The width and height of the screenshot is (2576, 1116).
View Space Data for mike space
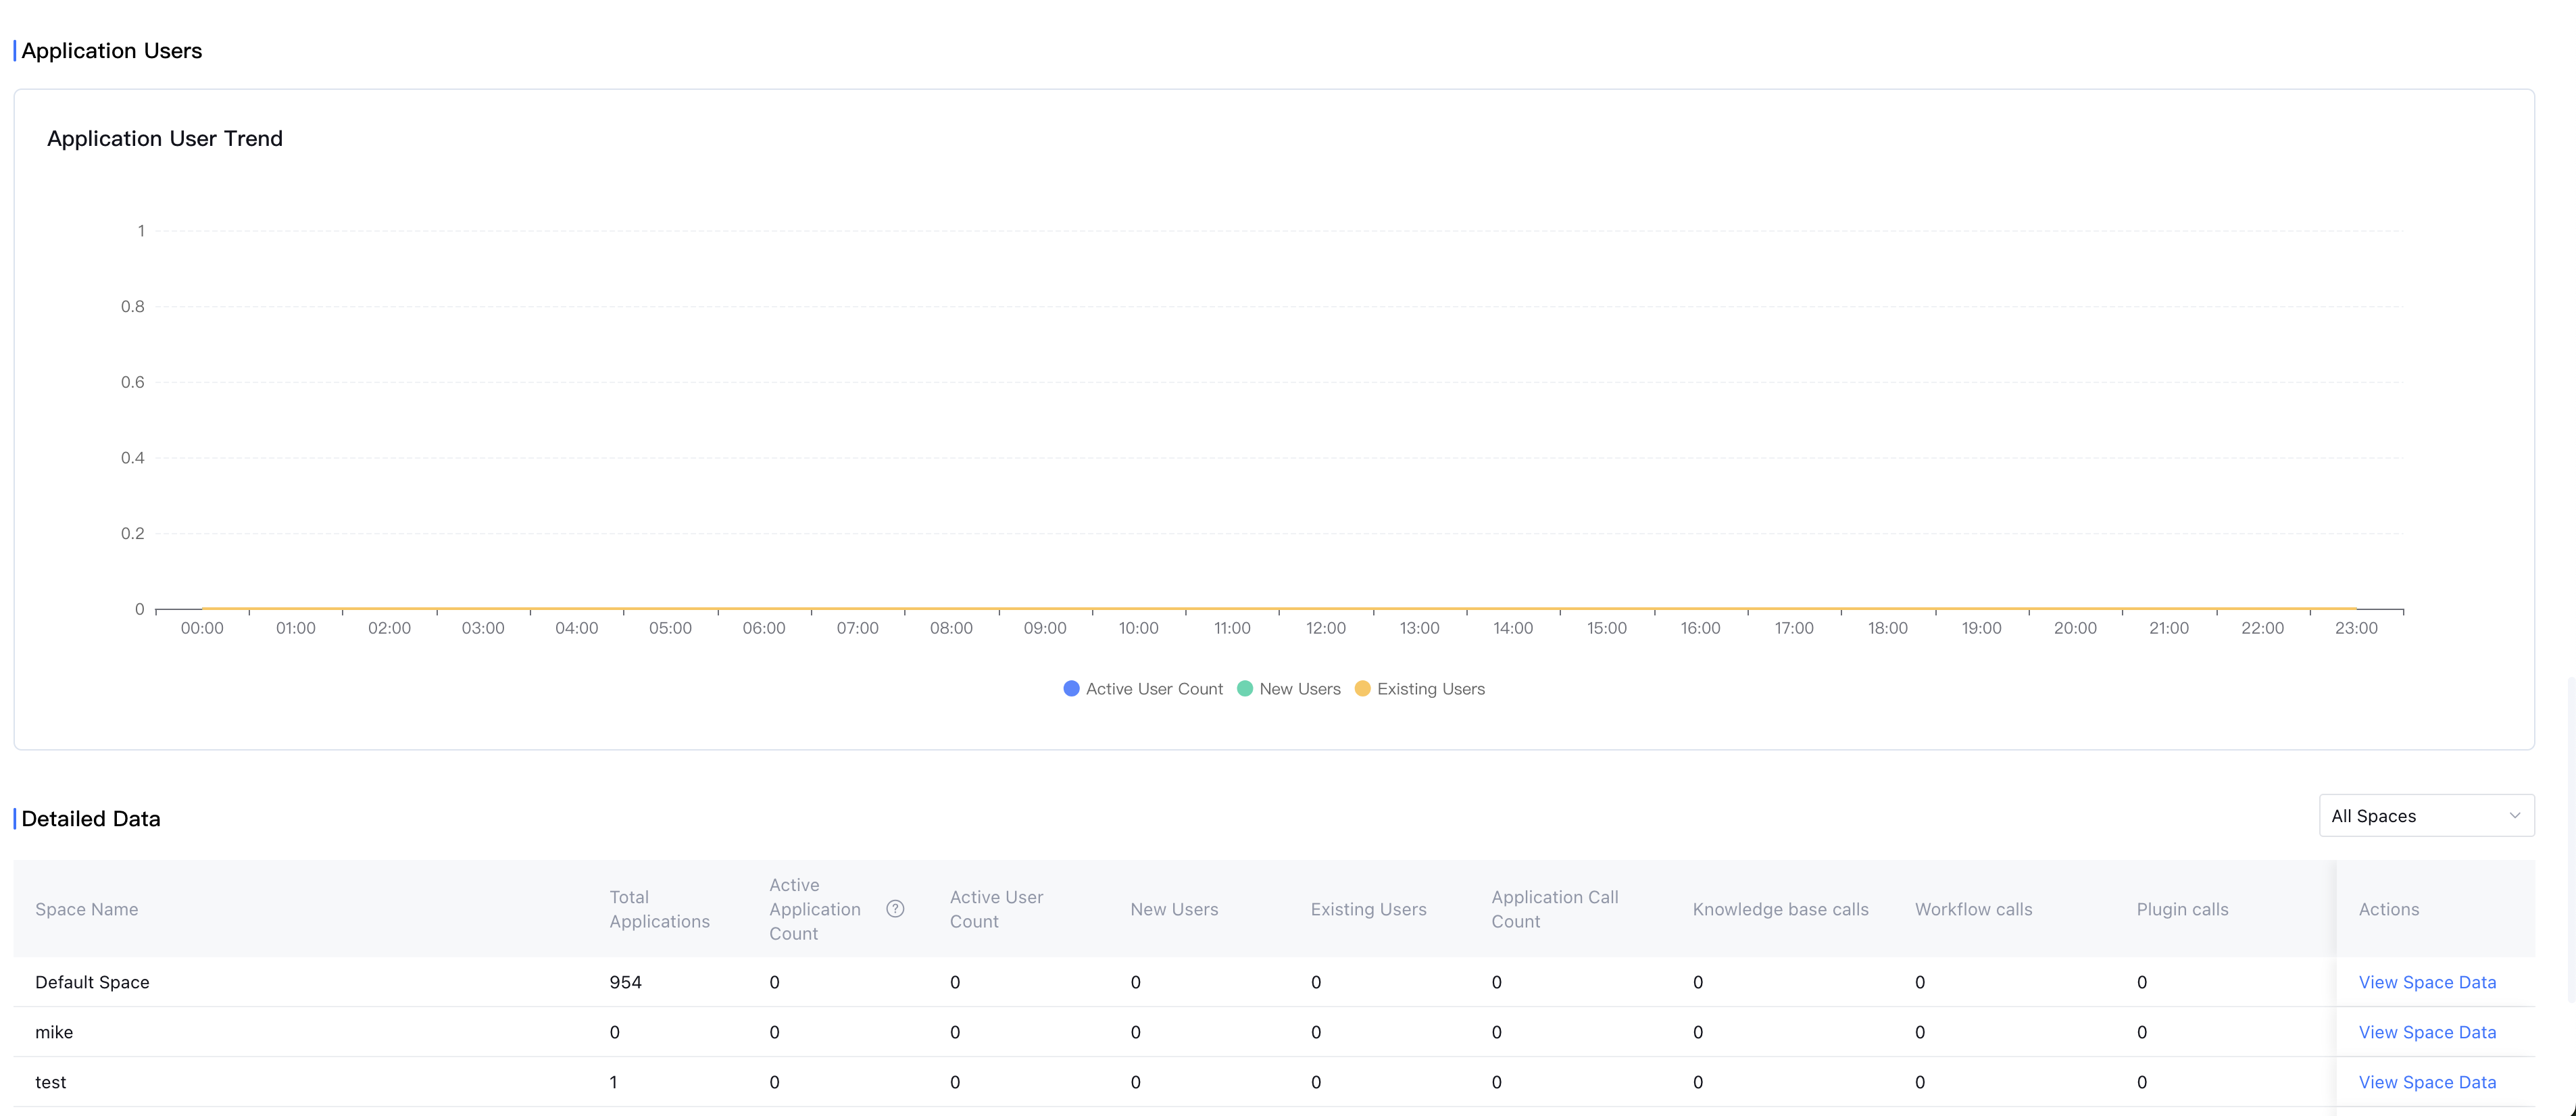pyautogui.click(x=2426, y=1032)
